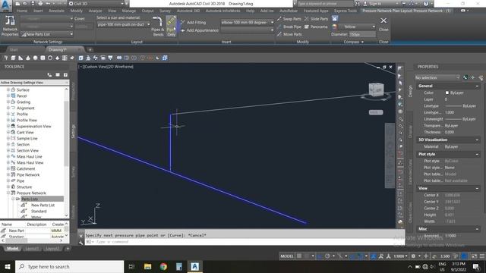The image size is (486, 273).
Task: Open the Analyze ribbon tab
Action: click(x=96, y=11)
